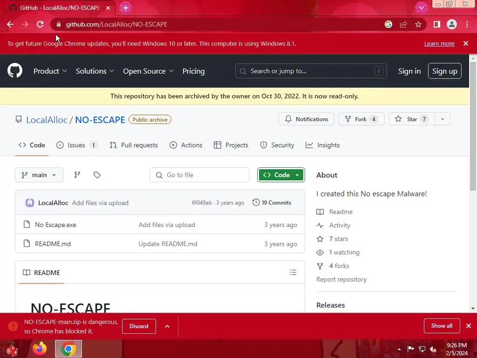Click the share page icon in address bar
The width and height of the screenshot is (477, 358).
(x=403, y=24)
